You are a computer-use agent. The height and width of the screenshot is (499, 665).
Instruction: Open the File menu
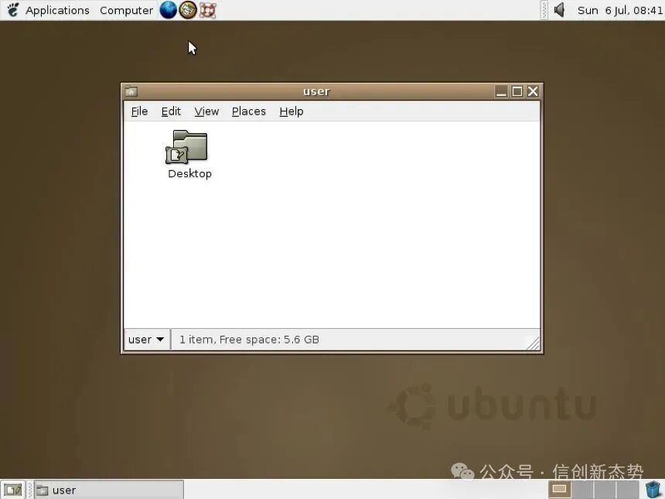(x=139, y=111)
